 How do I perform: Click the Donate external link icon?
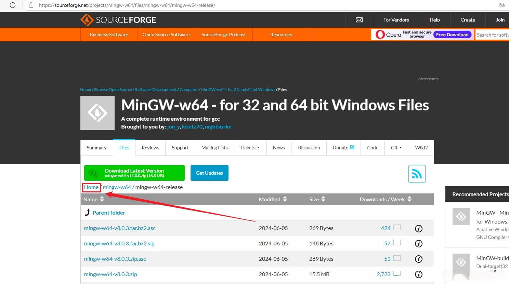(352, 147)
